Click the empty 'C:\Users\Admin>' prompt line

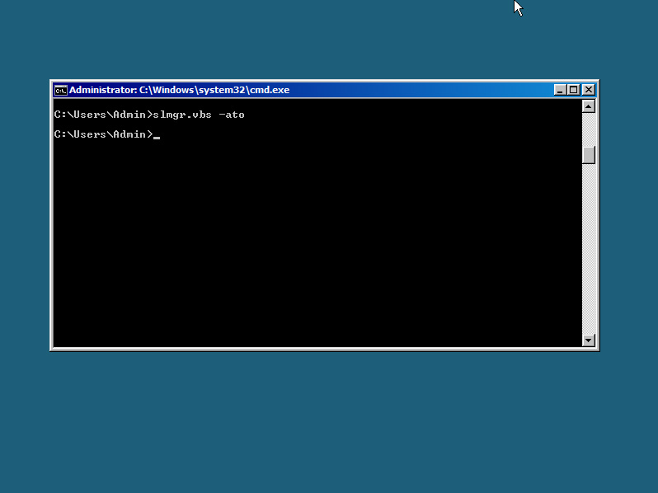tap(107, 134)
